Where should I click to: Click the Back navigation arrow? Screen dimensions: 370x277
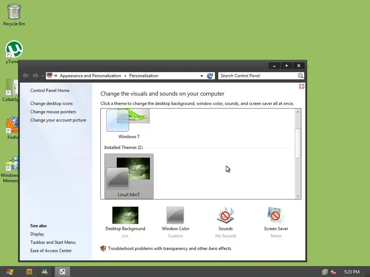(x=26, y=76)
